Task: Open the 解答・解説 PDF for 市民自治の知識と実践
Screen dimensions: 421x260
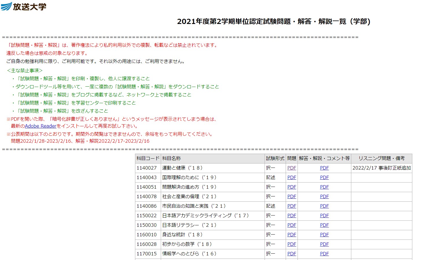Action: click(324, 206)
